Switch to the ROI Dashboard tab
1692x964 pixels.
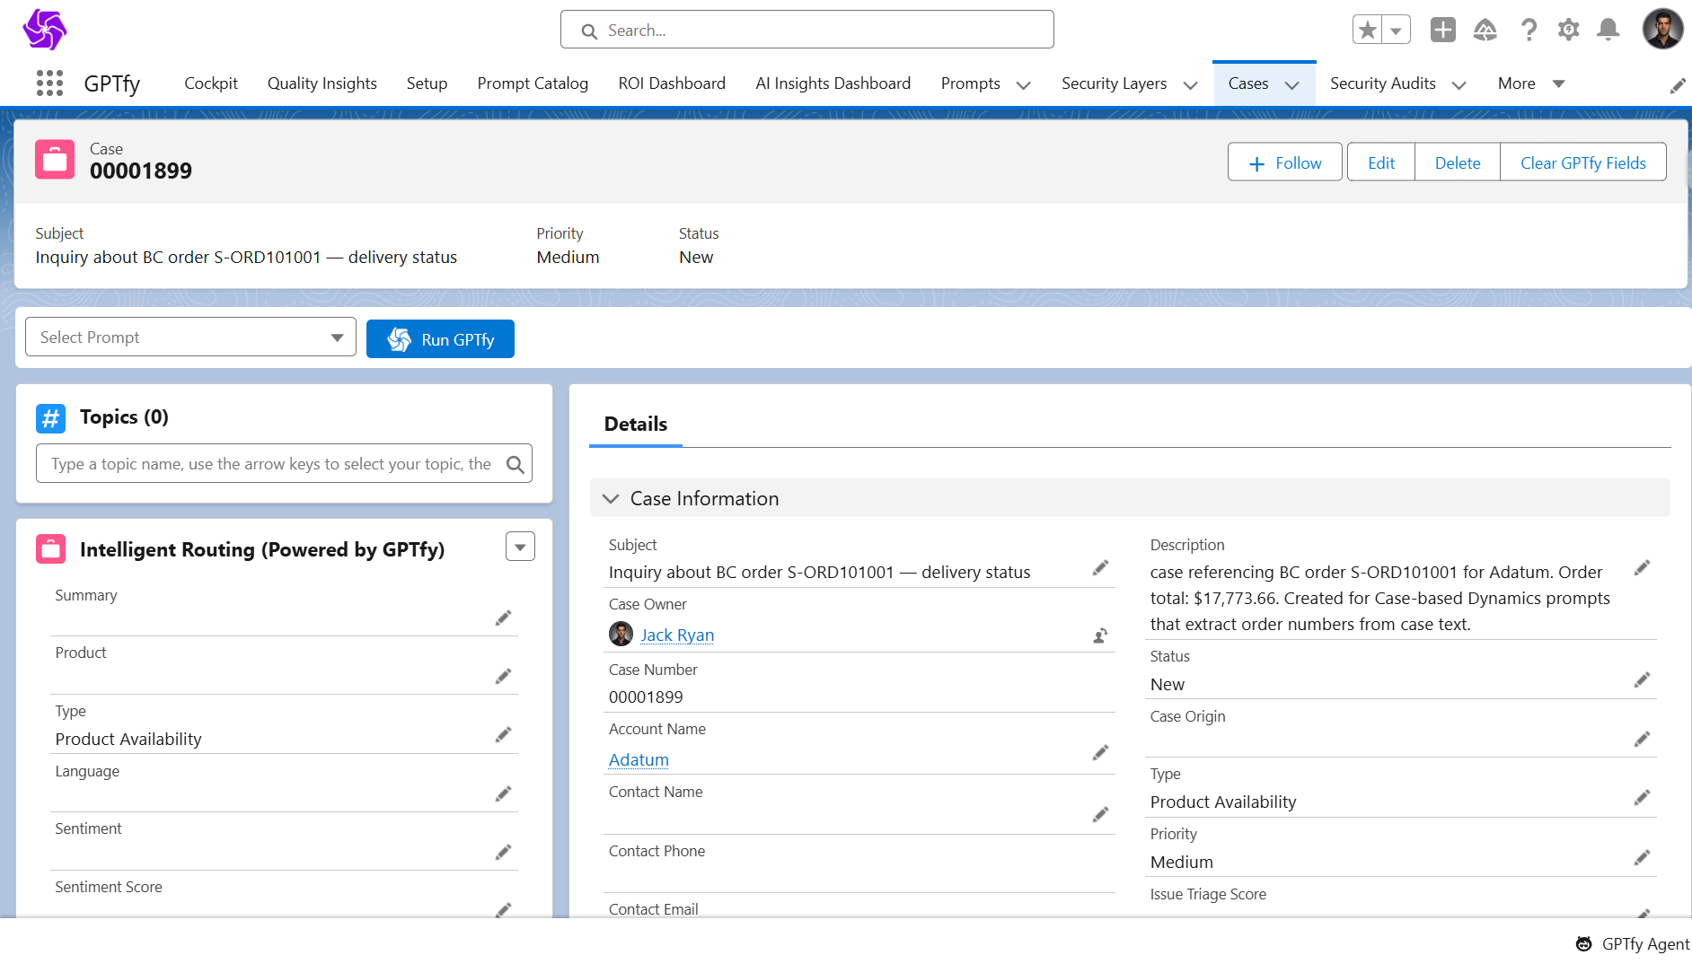[671, 83]
